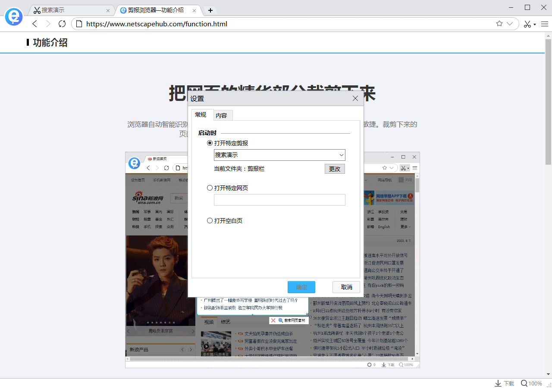Expand address bar history chevron
The height and width of the screenshot is (388, 552).
click(510, 24)
